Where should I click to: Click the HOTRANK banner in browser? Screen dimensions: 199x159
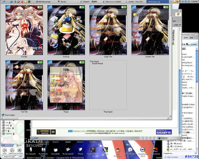[44, 132]
